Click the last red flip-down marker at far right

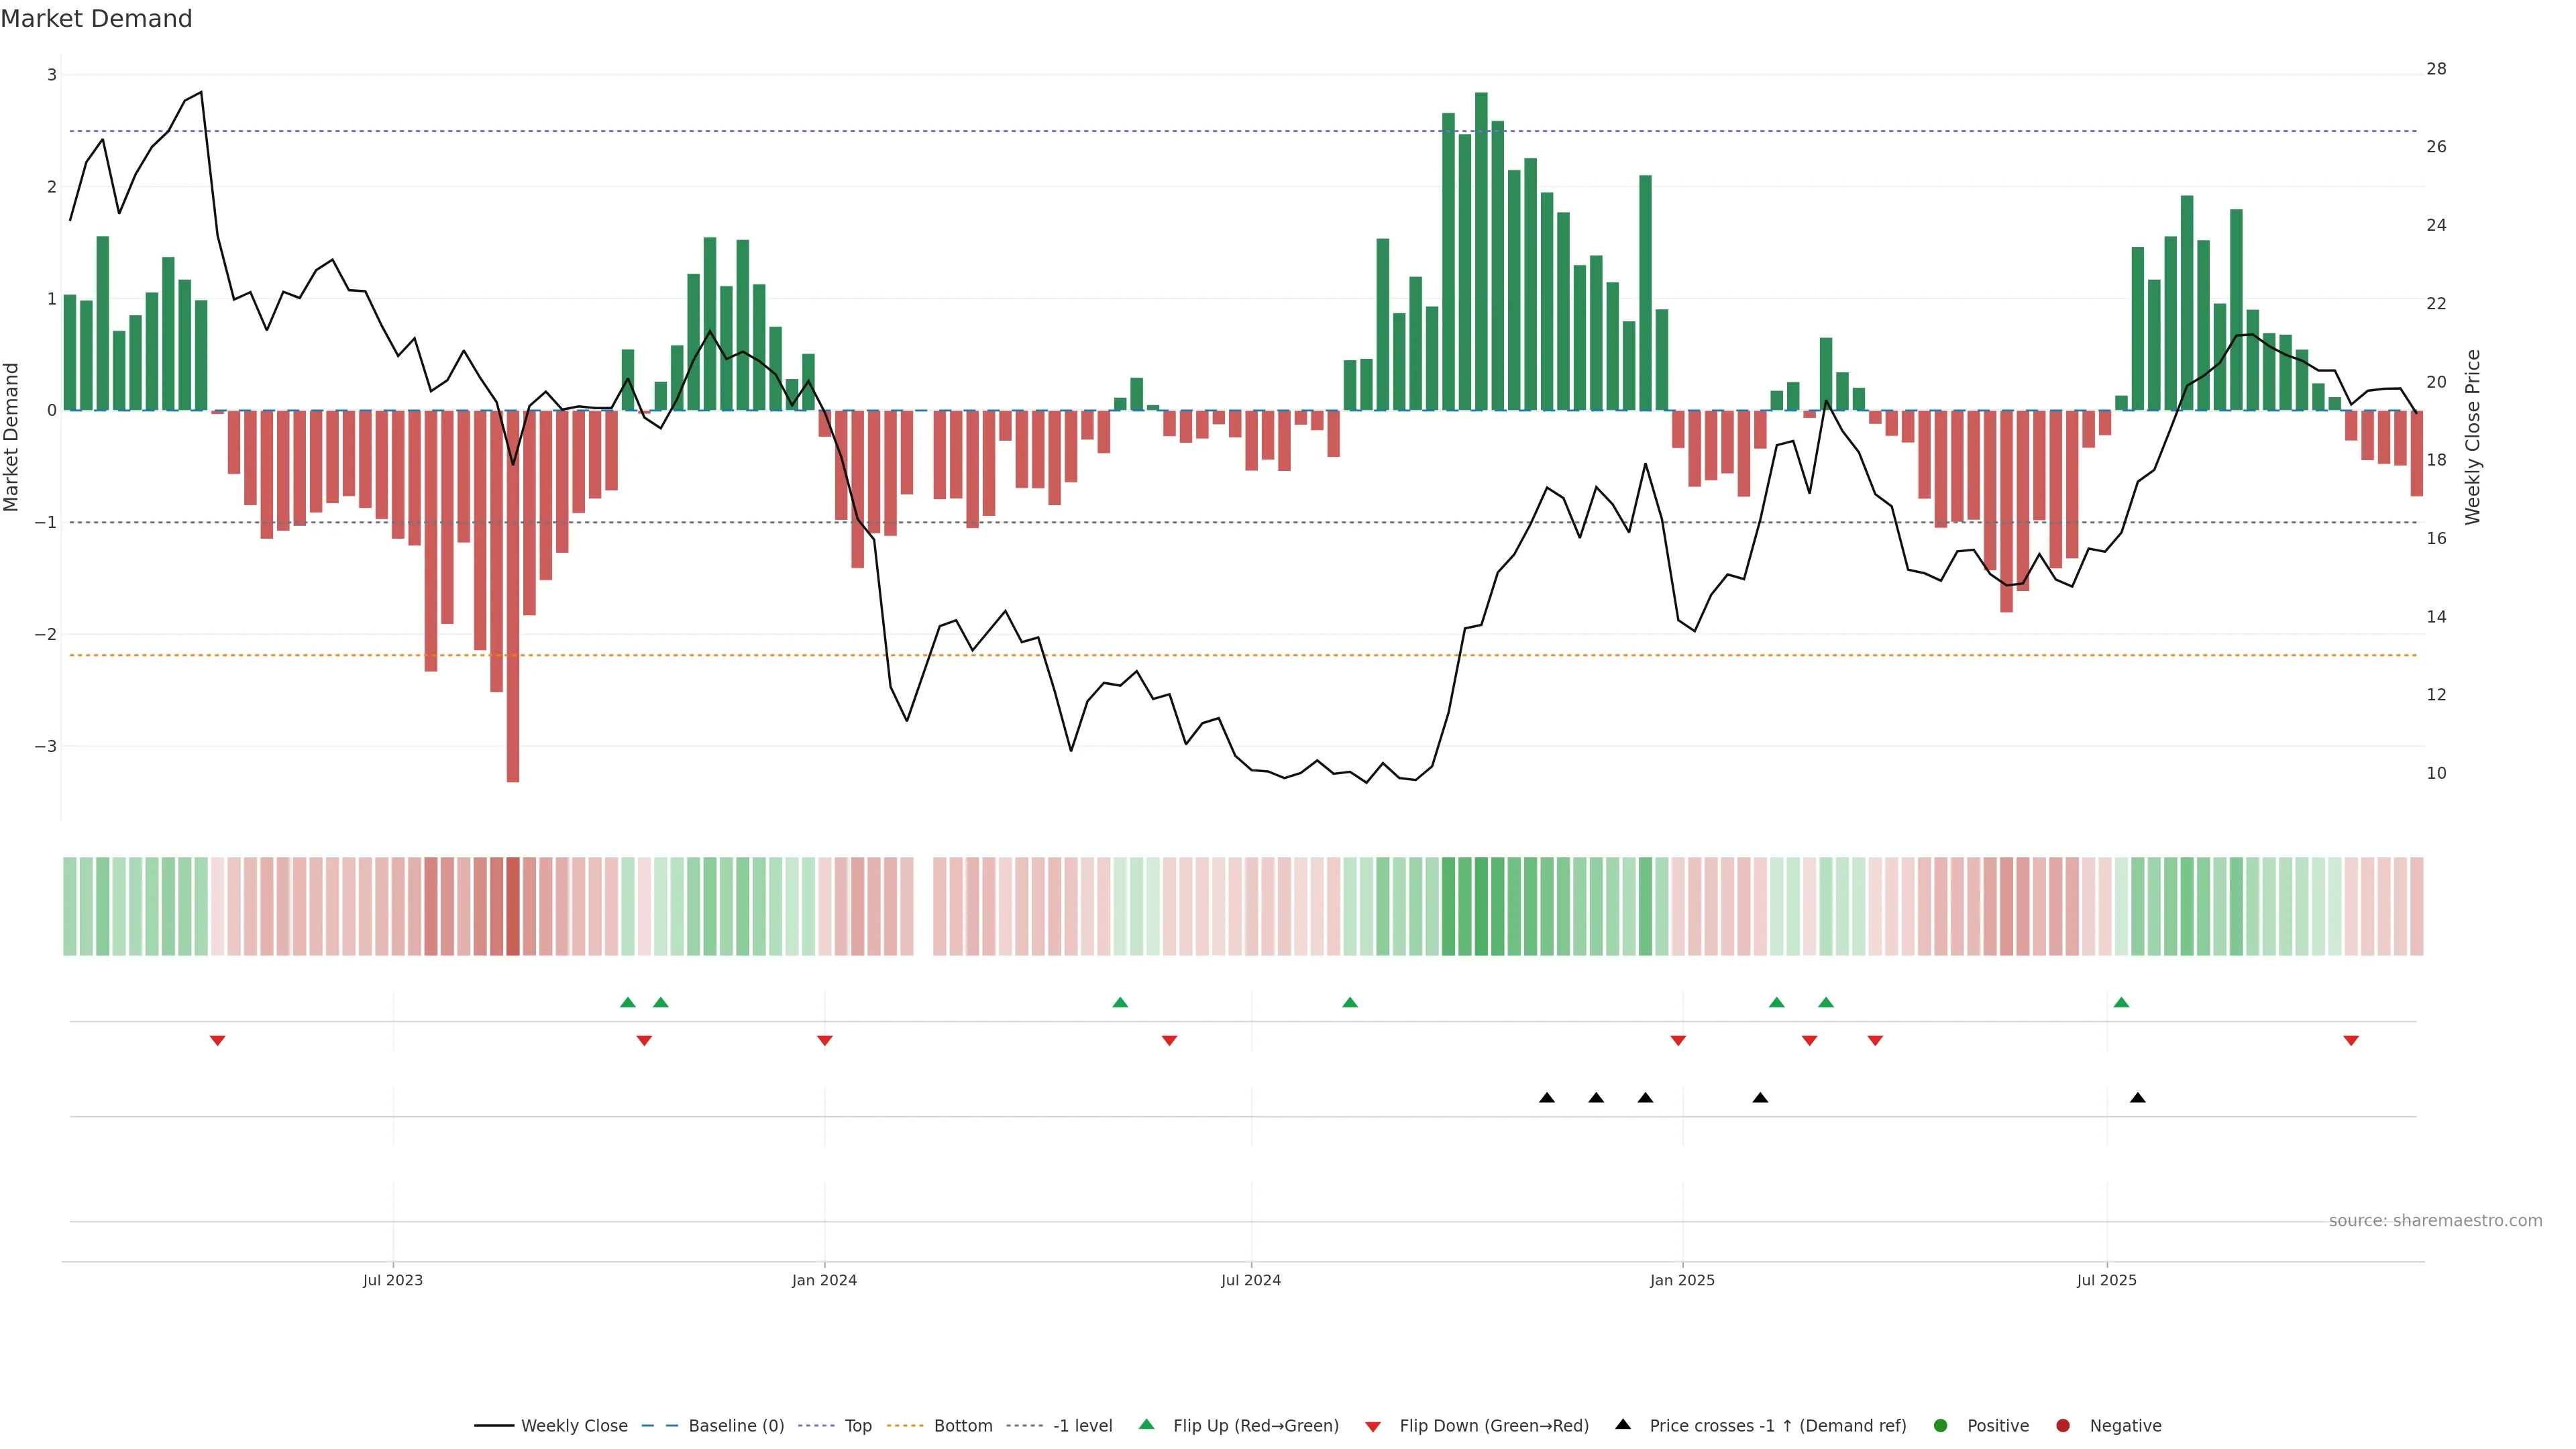pyautogui.click(x=2351, y=1041)
